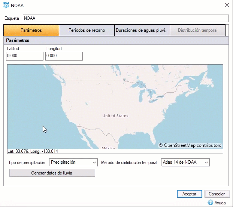Viewport: 233px width, 207px height.
Task: Open the OpenStreetMap contributors attribution
Action: click(190, 145)
